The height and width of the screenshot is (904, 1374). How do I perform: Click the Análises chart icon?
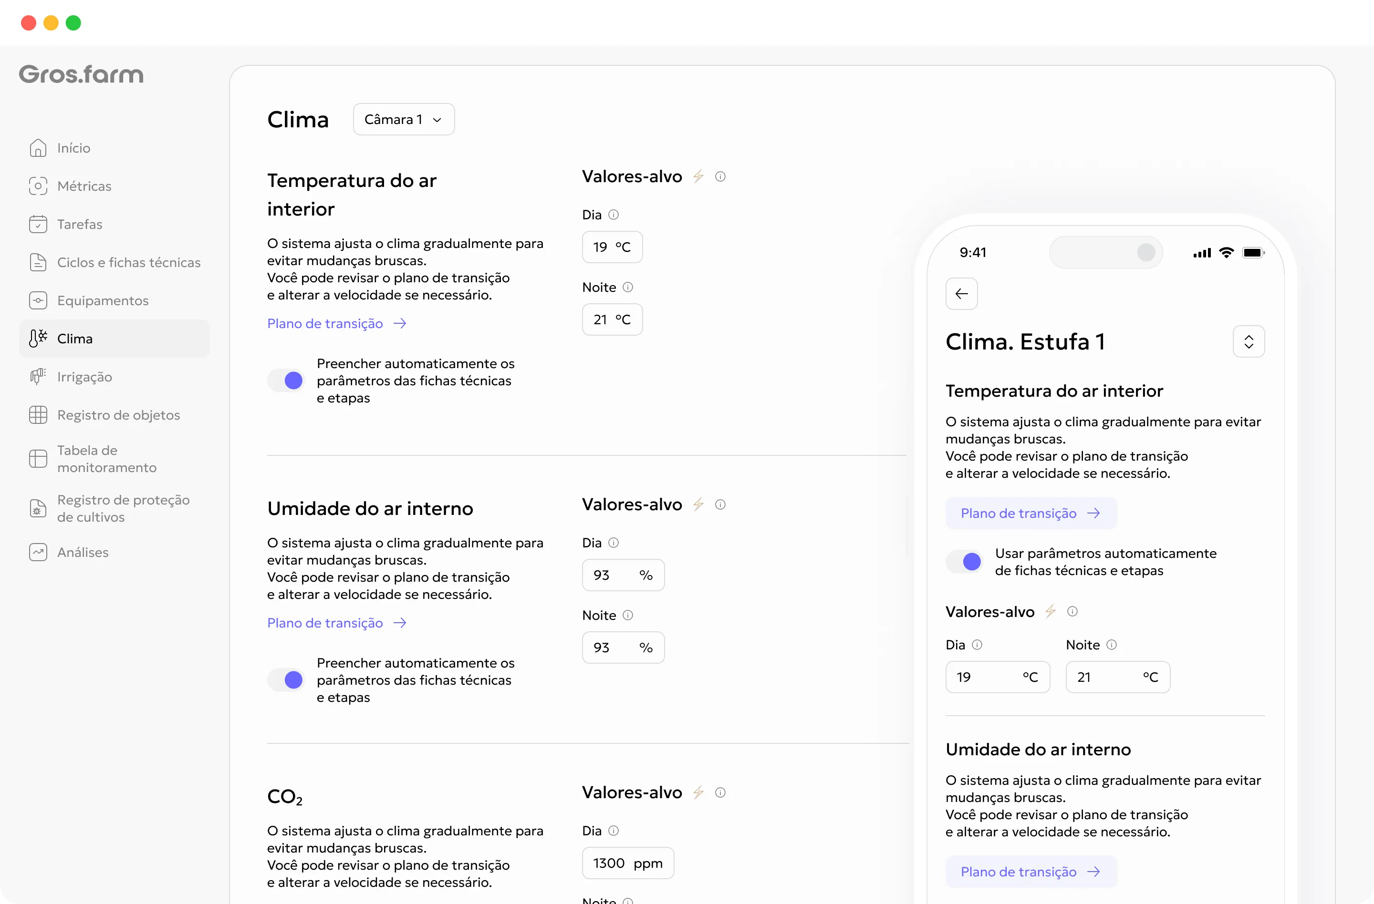point(38,552)
